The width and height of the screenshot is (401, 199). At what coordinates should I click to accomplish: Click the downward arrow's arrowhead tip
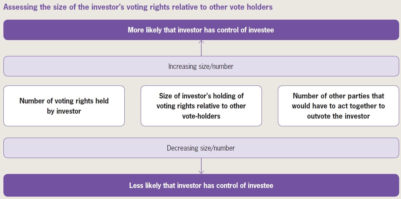(x=201, y=173)
